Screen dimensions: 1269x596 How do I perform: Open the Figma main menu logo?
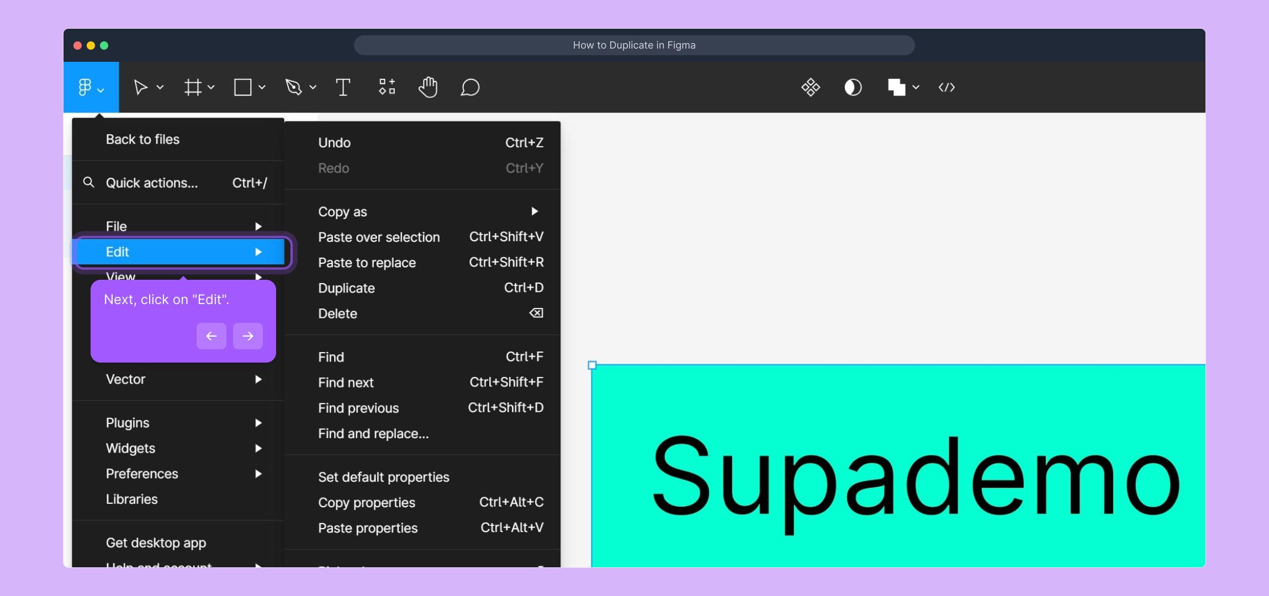pyautogui.click(x=85, y=87)
